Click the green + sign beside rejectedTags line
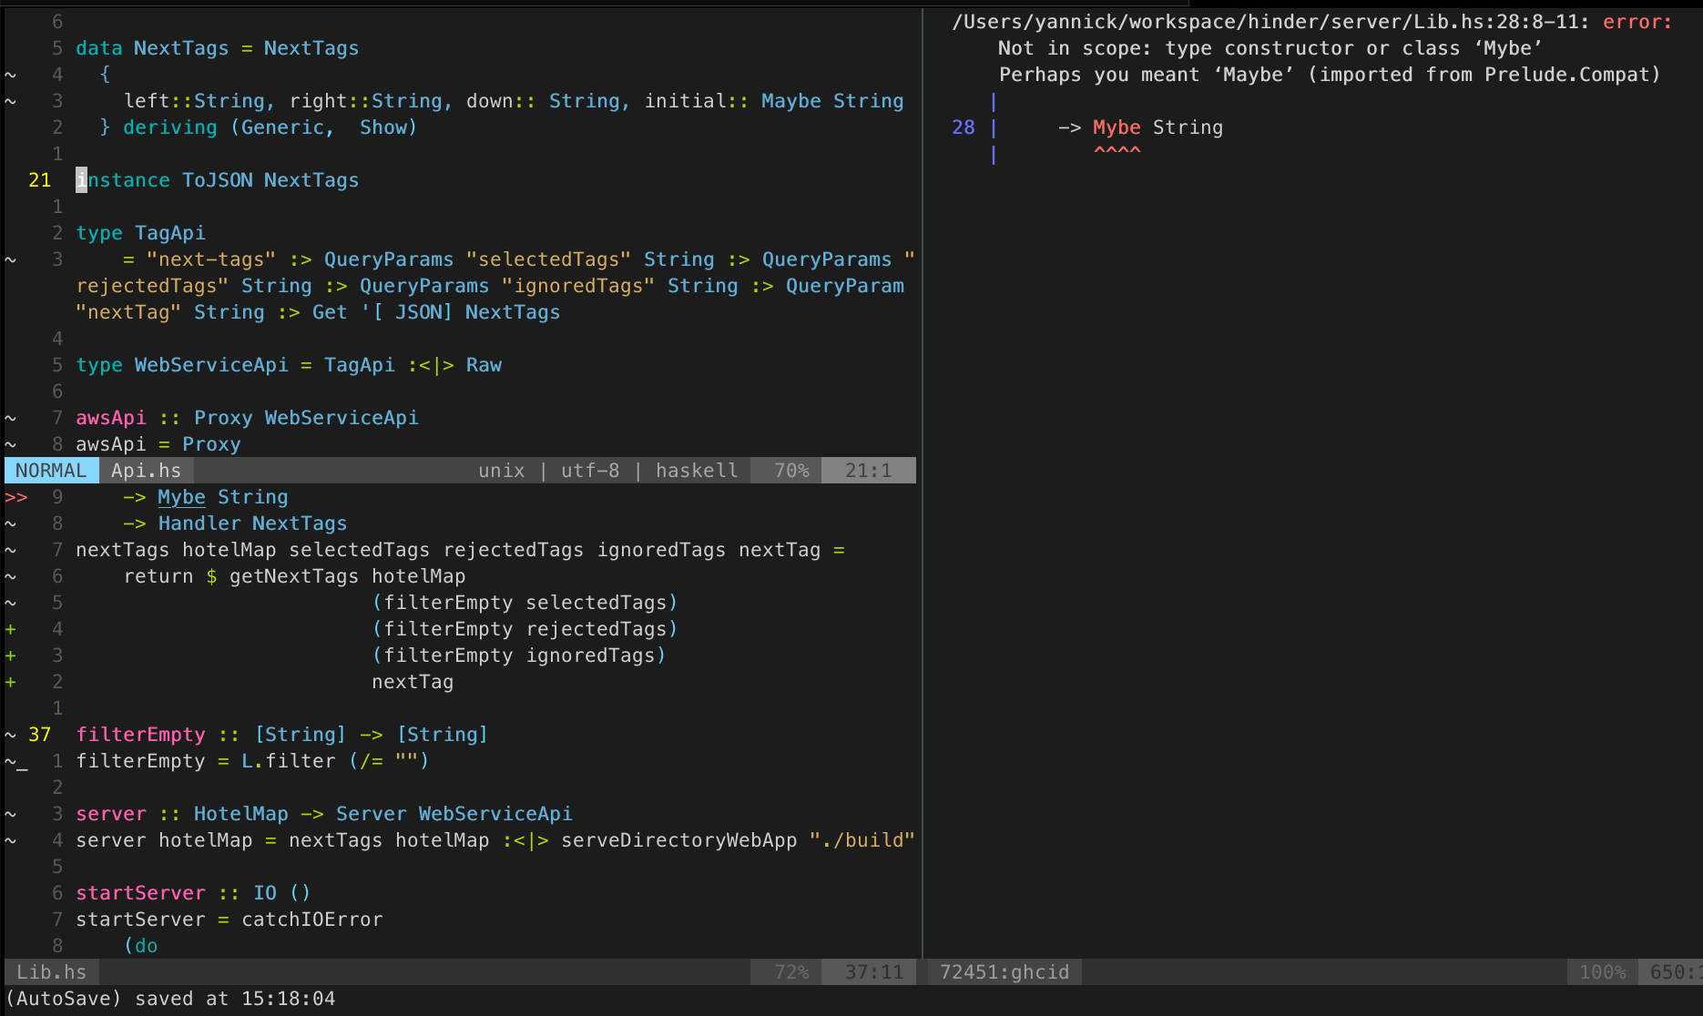1703x1016 pixels. (x=11, y=629)
